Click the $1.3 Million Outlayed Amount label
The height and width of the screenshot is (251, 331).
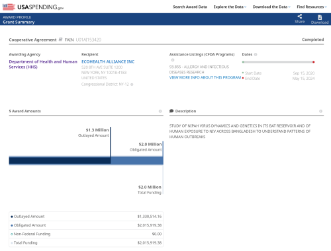pos(93,133)
